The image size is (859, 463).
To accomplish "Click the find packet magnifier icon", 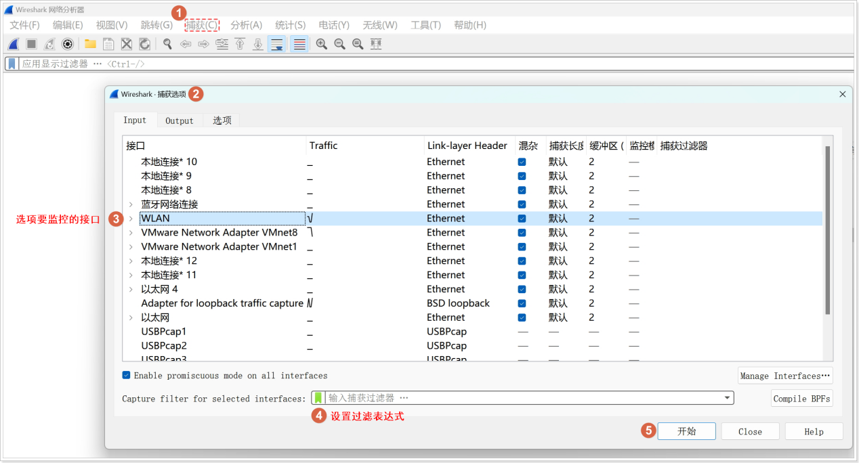I will [x=167, y=44].
